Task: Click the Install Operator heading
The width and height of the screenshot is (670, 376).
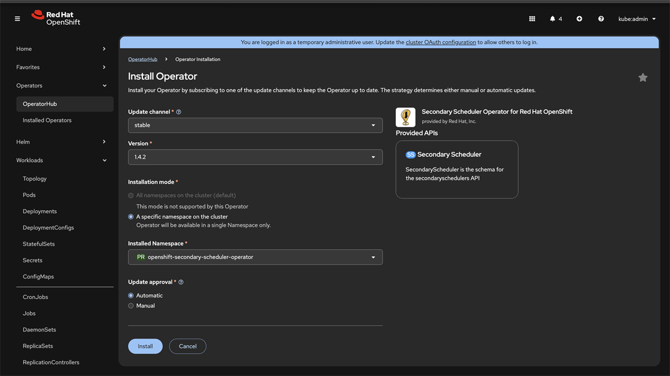Action: 162,76
